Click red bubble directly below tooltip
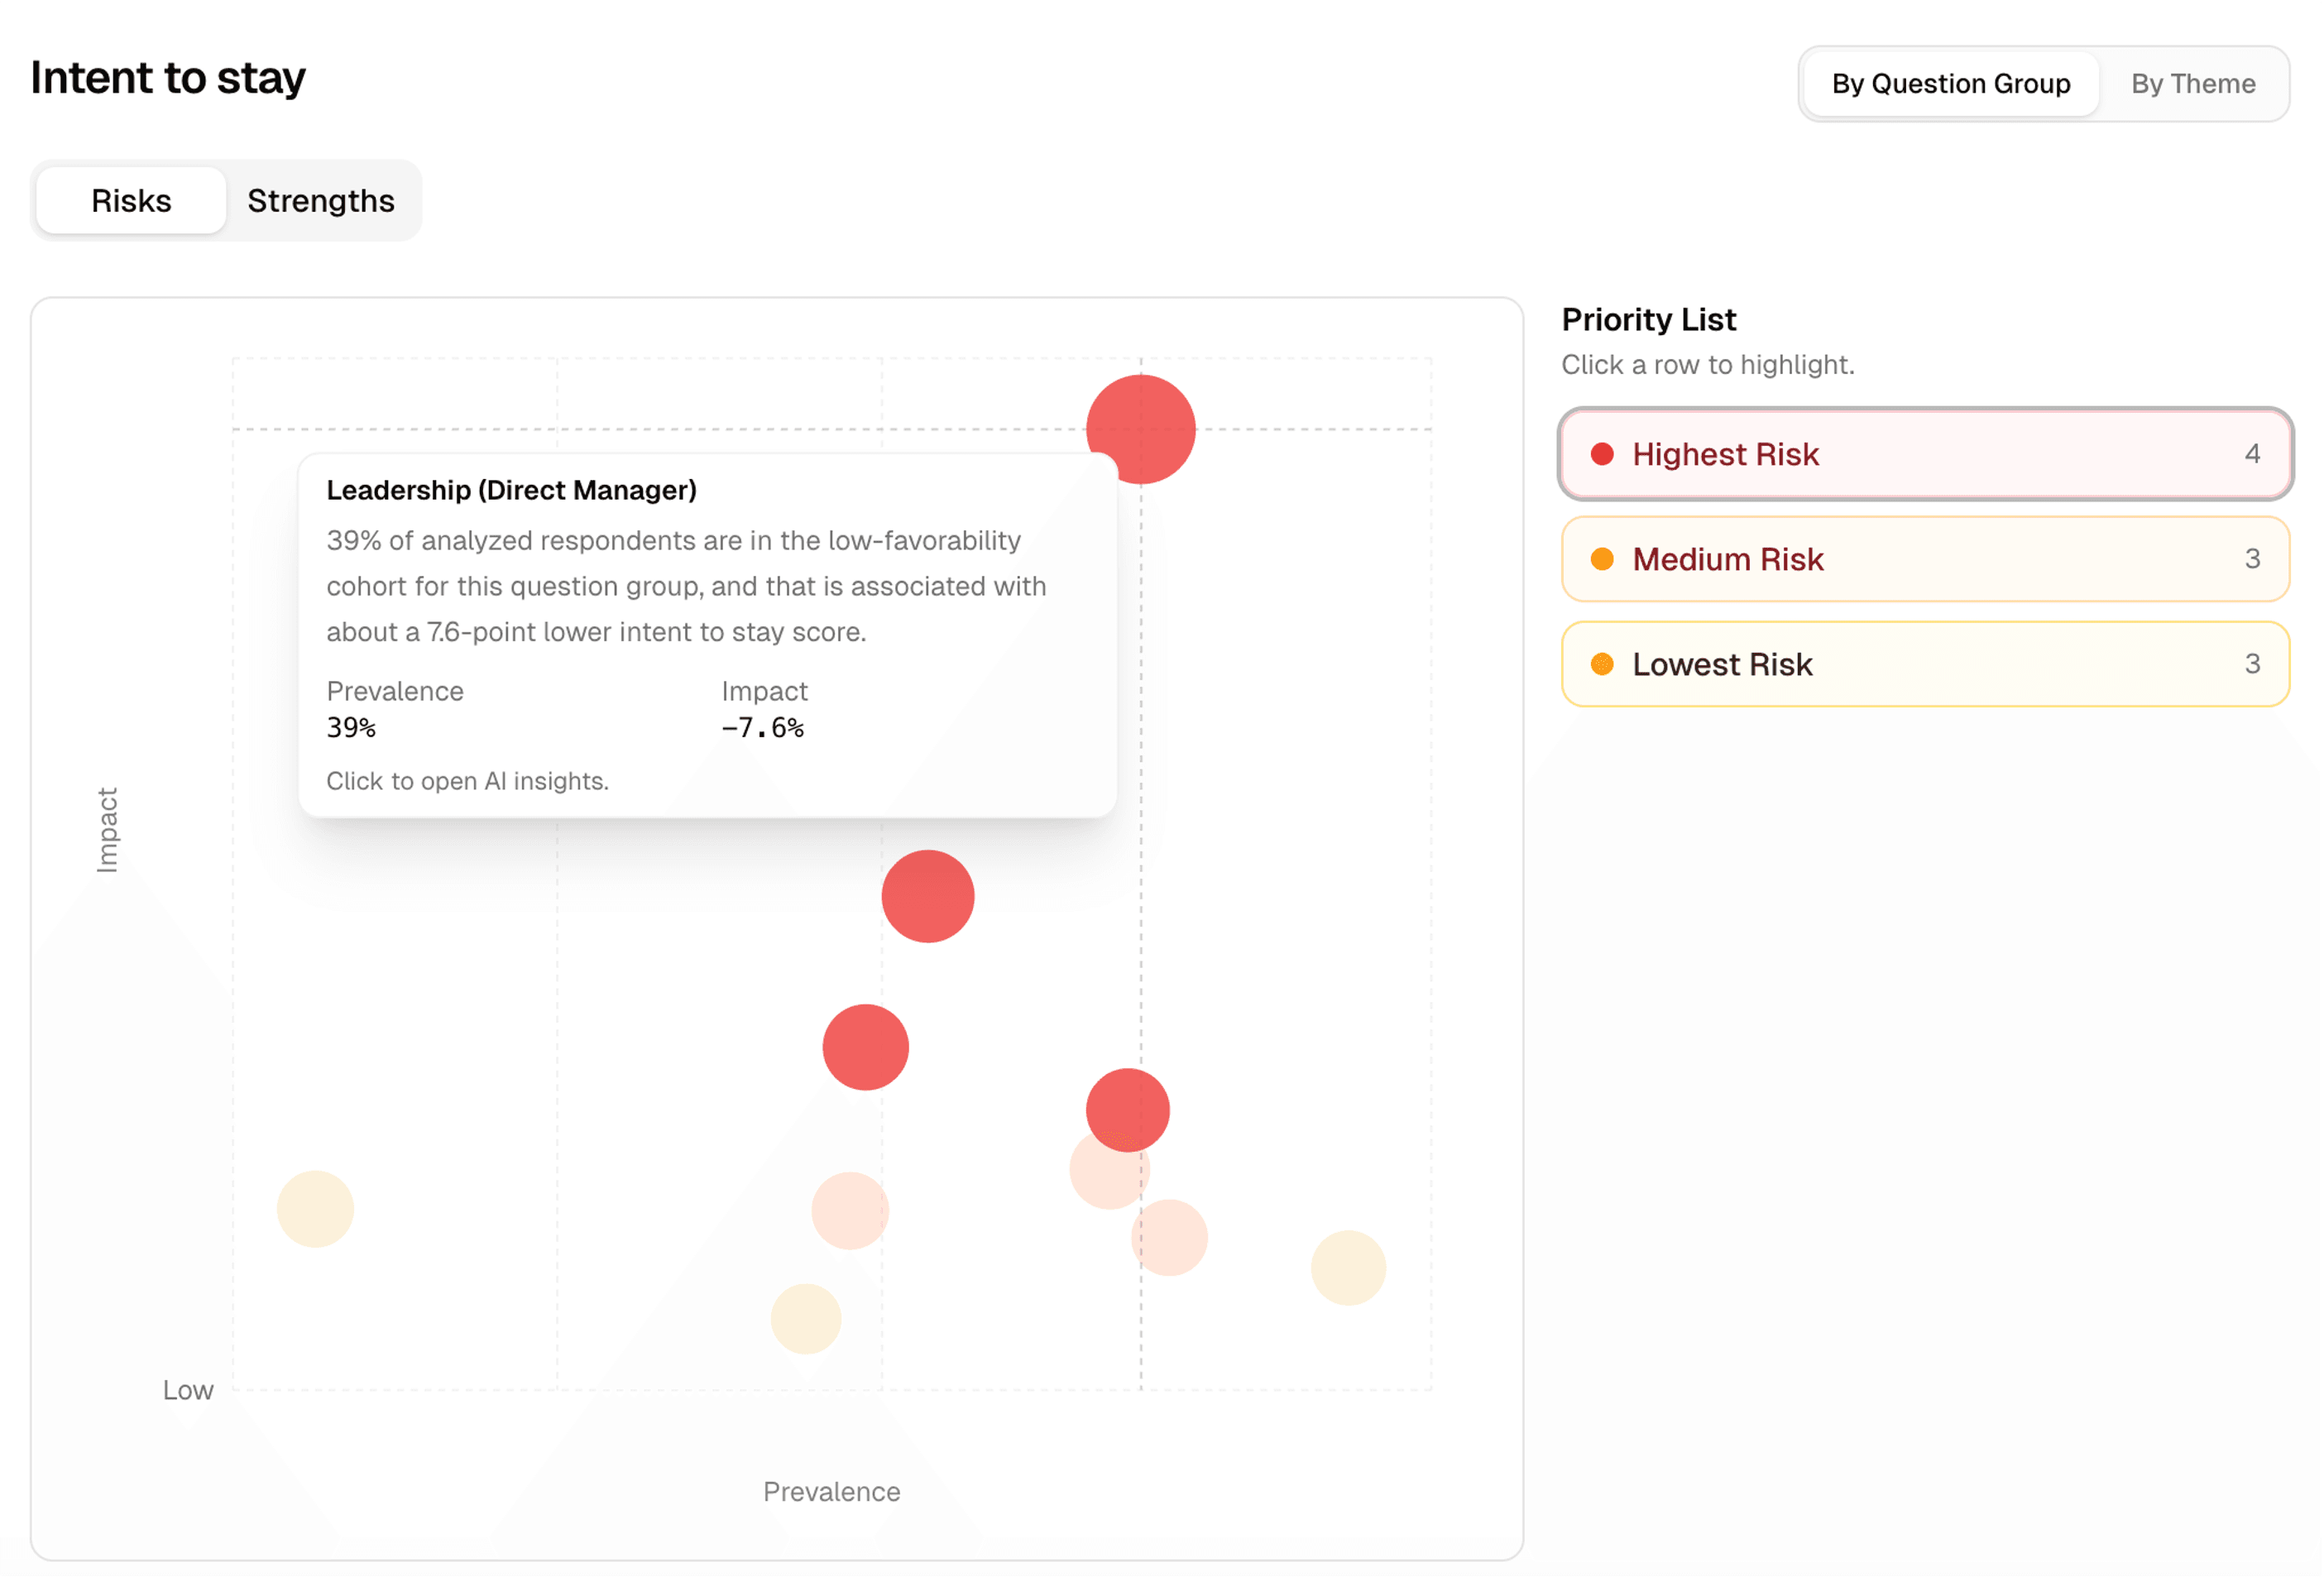 point(927,896)
